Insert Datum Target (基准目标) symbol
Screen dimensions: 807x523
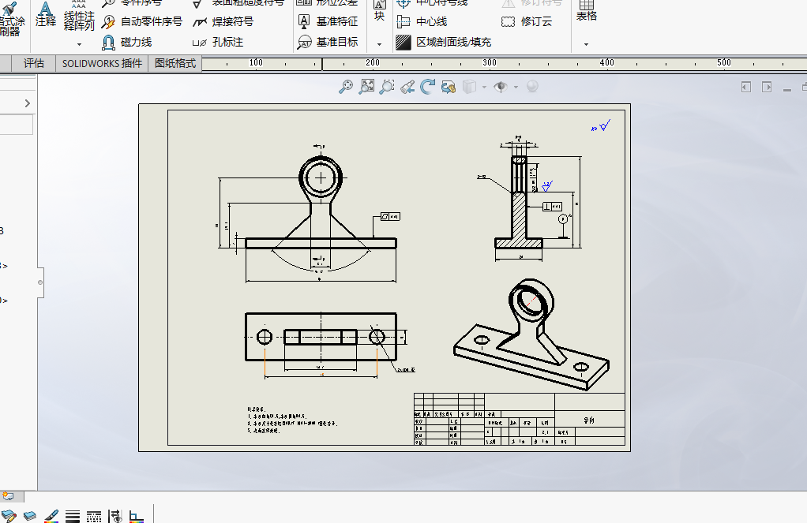coord(328,42)
